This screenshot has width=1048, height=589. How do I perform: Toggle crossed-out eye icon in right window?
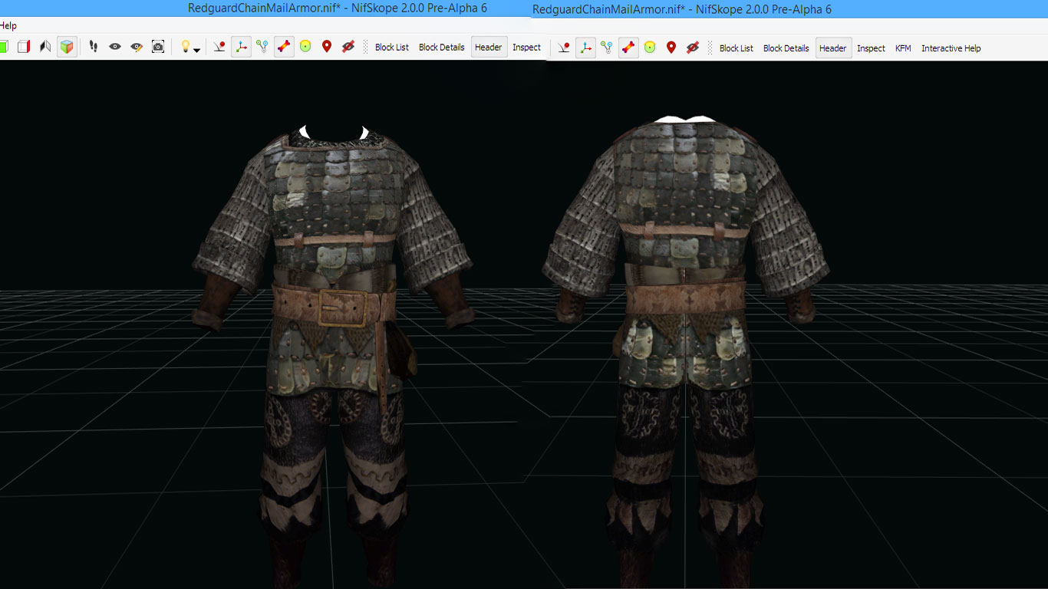pos(693,48)
